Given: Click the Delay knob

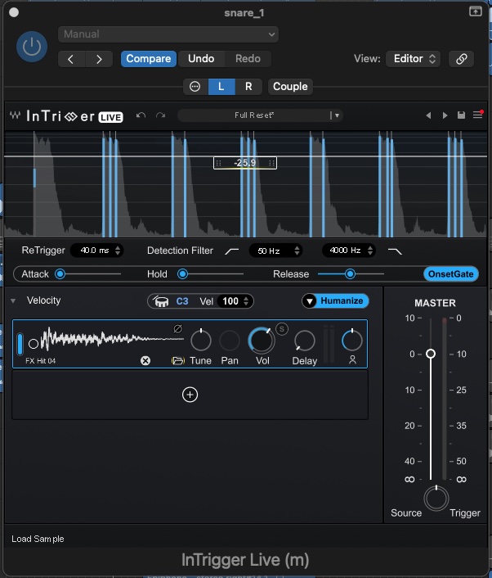Looking at the screenshot, I should pyautogui.click(x=305, y=341).
